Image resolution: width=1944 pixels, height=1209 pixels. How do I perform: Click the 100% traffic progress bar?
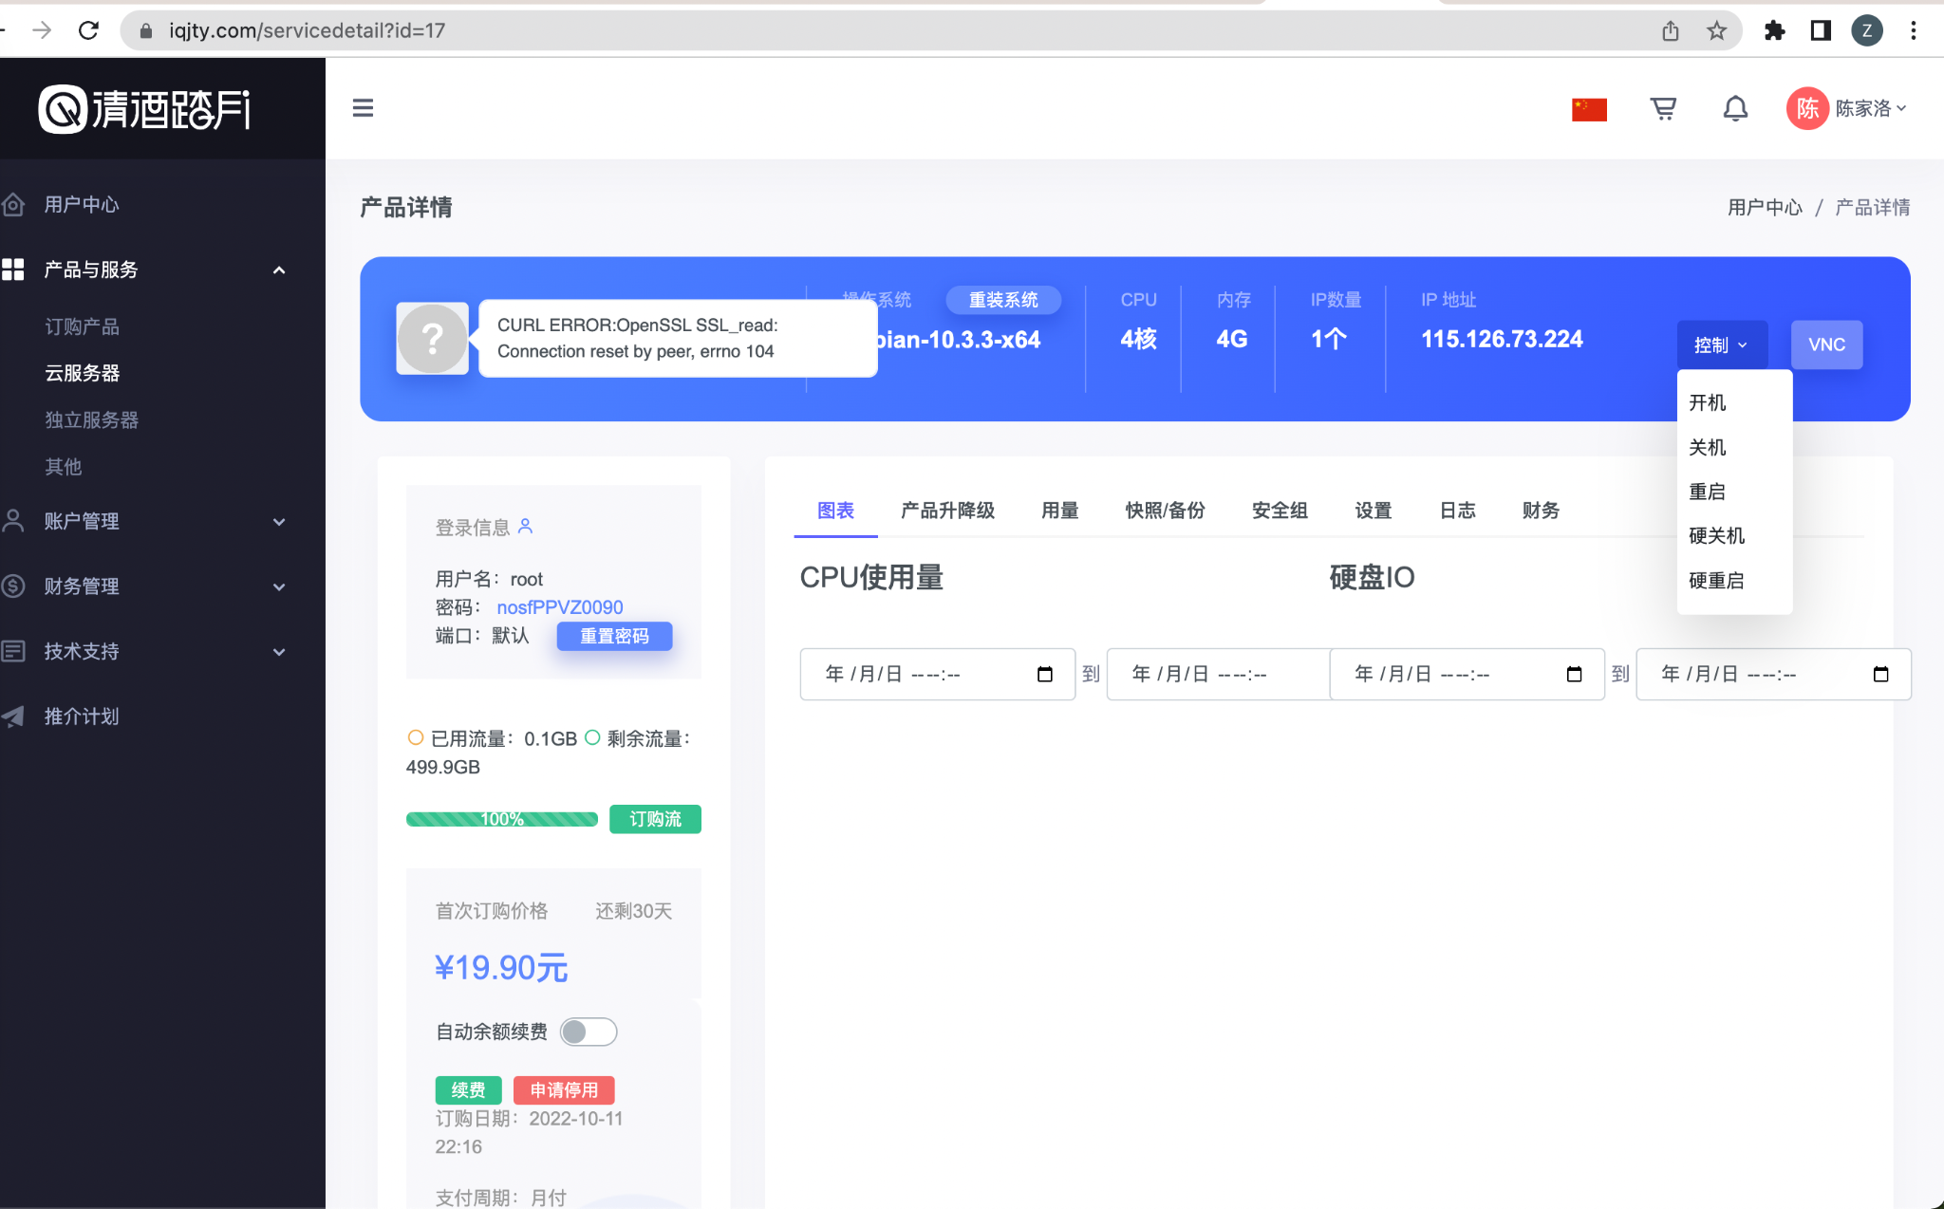pos(501,819)
